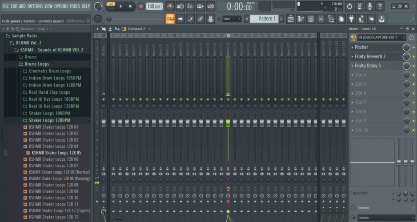Toggle the chain link icon
The image size is (417, 222).
200,19
